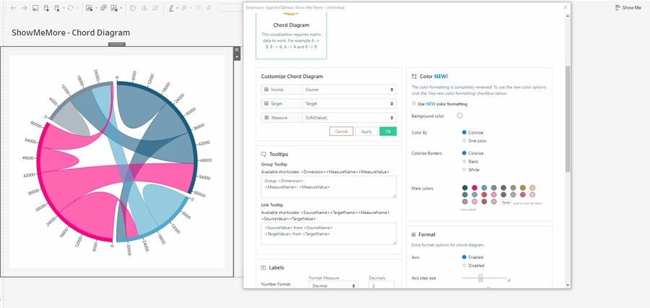Click the New worksheet icon
The height and width of the screenshot is (308, 650).
[x=89, y=8]
